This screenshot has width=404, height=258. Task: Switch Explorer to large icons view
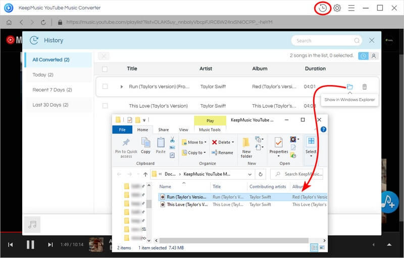point(322,248)
